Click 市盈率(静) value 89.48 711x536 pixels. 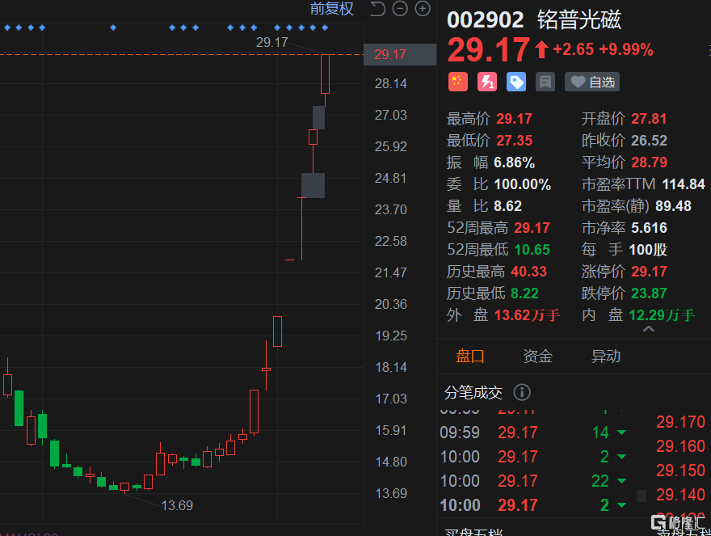673,206
